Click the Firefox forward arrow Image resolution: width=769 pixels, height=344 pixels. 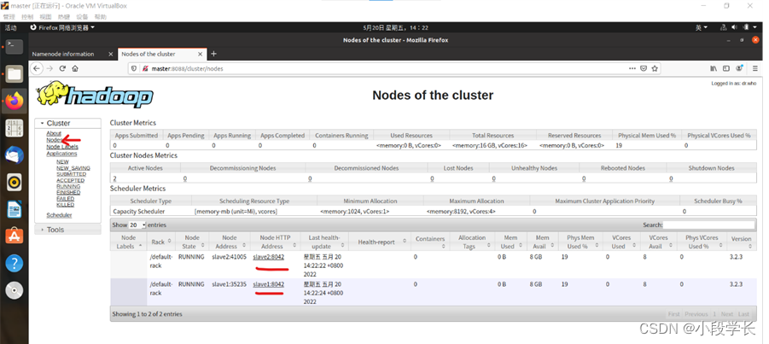pos(50,68)
